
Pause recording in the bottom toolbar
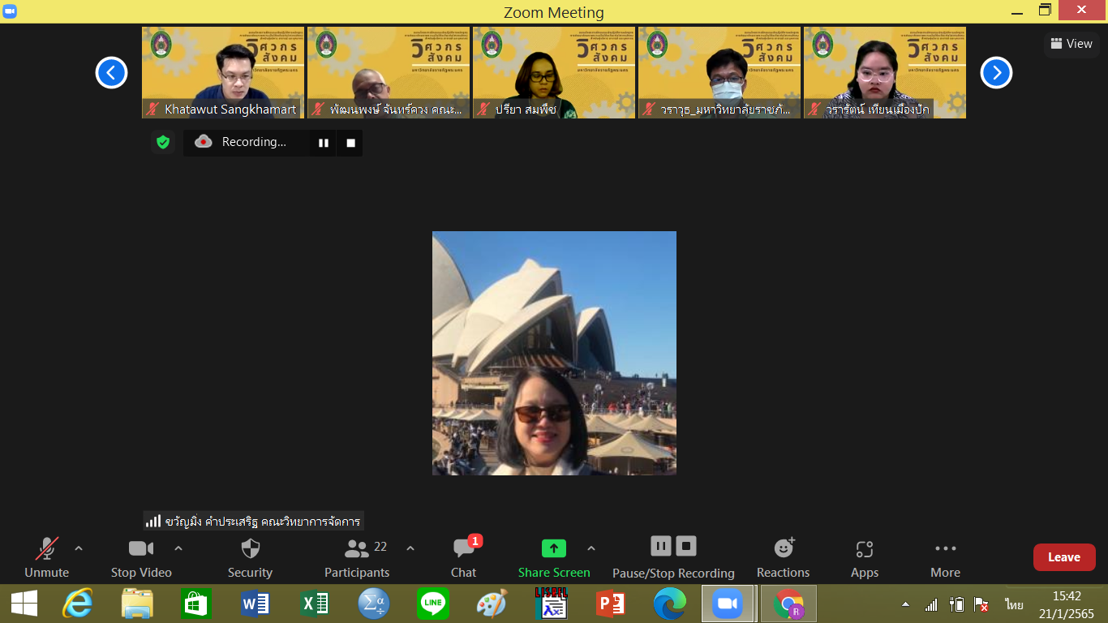pyautogui.click(x=661, y=546)
